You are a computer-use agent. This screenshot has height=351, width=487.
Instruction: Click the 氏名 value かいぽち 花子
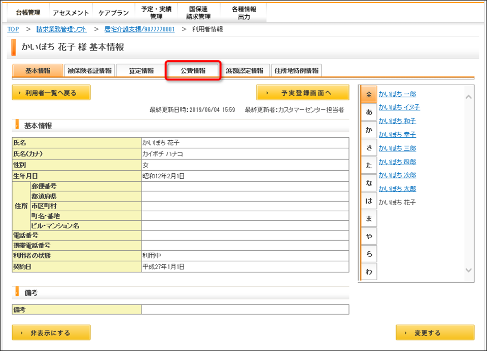pos(161,143)
